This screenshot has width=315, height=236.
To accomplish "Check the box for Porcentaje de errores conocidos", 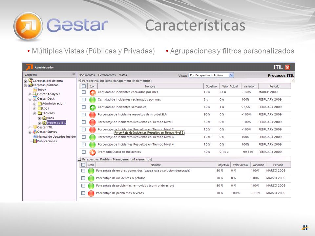I will pyautogui.click(x=83, y=171).
